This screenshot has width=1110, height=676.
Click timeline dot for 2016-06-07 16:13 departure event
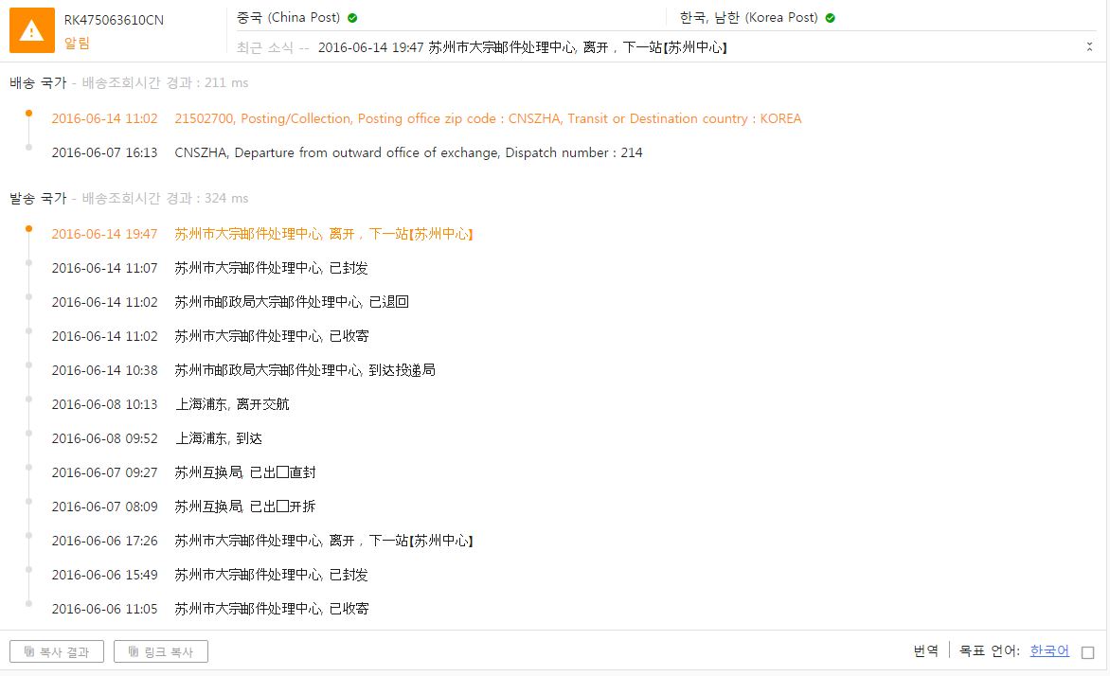tap(28, 147)
